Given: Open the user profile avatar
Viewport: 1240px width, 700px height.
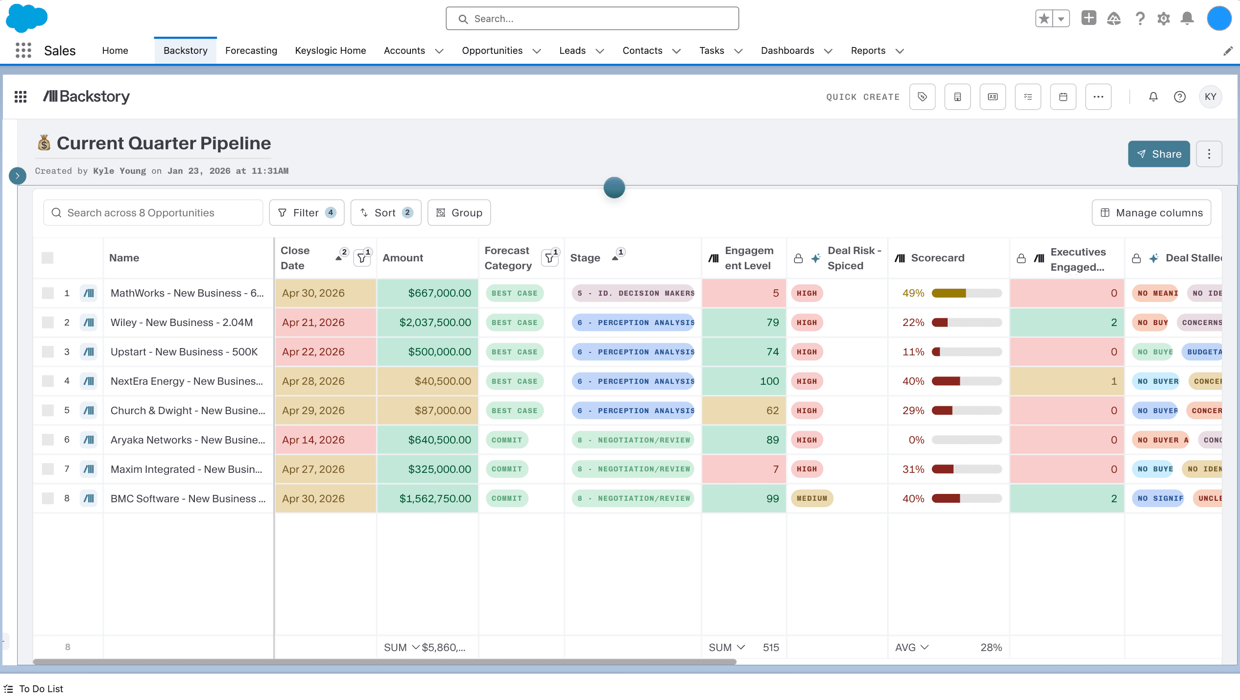Looking at the screenshot, I should 1219,19.
